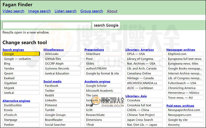Screen dimensions: 206x128
Task: Open the Presentations category link
Action: click(94, 50)
